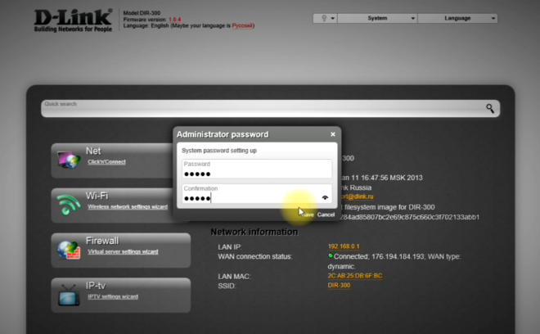Click the D-Link logo
Image resolution: width=540 pixels, height=334 pixels.
click(x=72, y=19)
